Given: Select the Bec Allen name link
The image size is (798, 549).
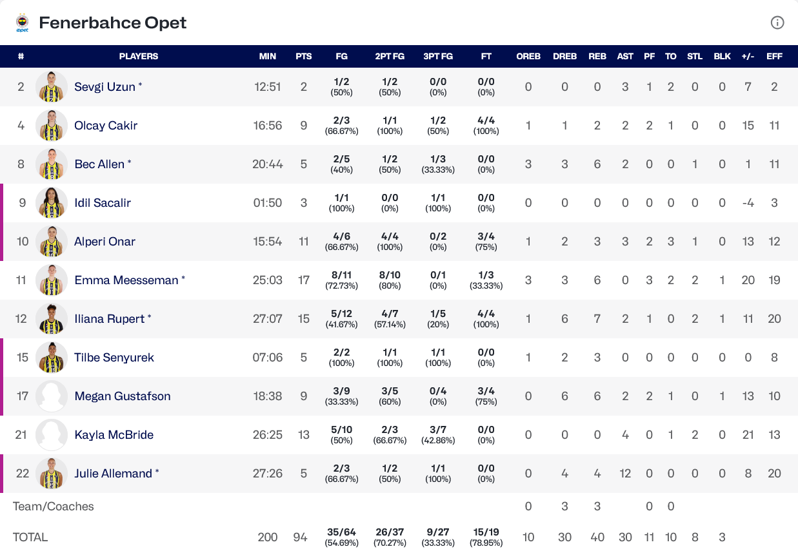Looking at the screenshot, I should pos(99,164).
